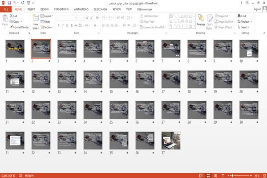Open Quick Styles gallery
This screenshot has width=267, height=178.
210,22
